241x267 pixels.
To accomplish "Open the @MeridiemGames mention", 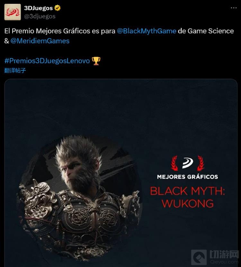I will tap(40, 41).
